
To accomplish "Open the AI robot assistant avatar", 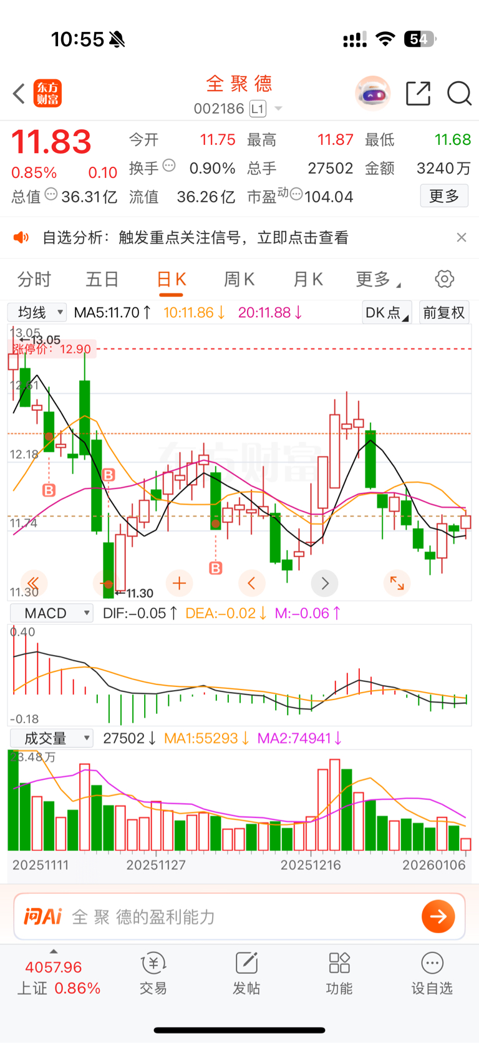I will pyautogui.click(x=373, y=94).
